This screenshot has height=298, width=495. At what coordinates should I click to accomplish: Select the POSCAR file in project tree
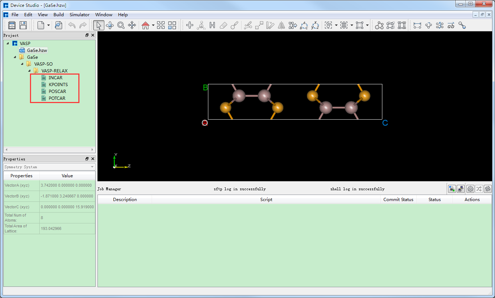(x=57, y=91)
